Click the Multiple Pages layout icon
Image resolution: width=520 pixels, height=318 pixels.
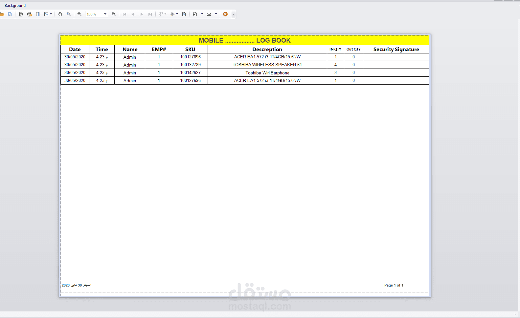tap(161, 14)
